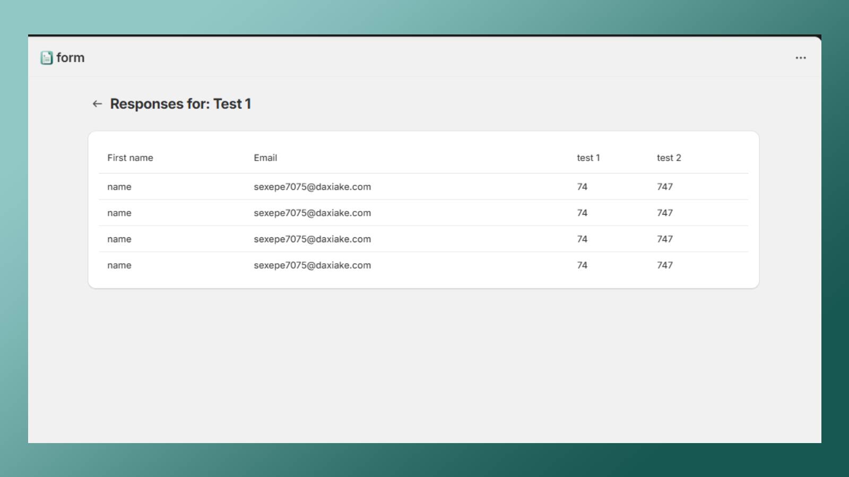Click the "test 2" column header
Screen dimensions: 849x477
pos(669,157)
